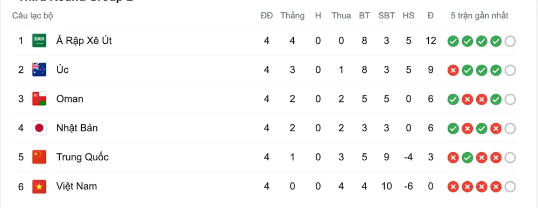Image resolution: width=538 pixels, height=208 pixels.
Task: Open the Trung Quốc team link
Action: [x=82, y=157]
